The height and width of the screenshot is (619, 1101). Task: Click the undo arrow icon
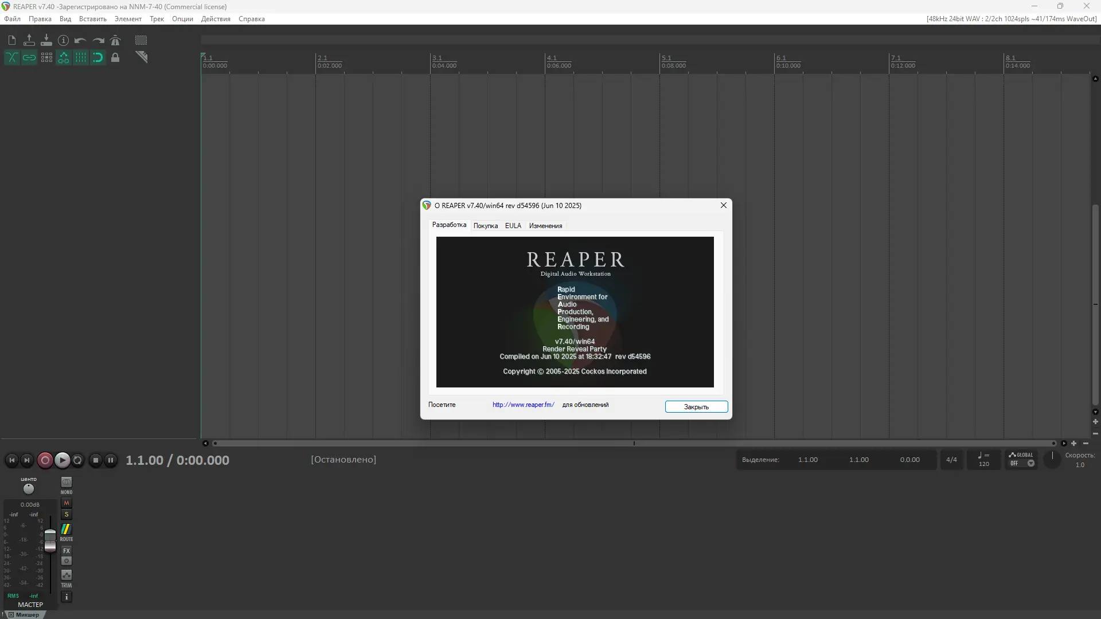click(81, 40)
